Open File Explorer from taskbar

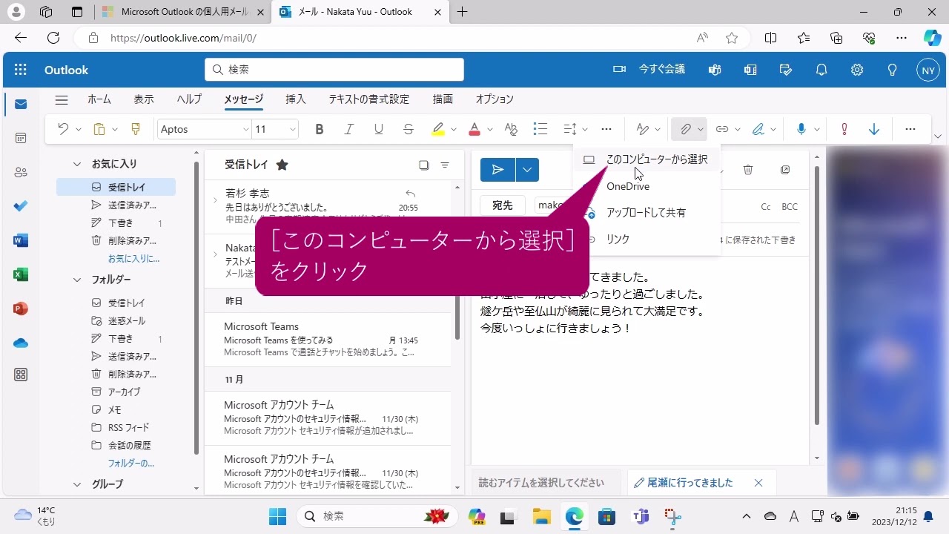(541, 516)
